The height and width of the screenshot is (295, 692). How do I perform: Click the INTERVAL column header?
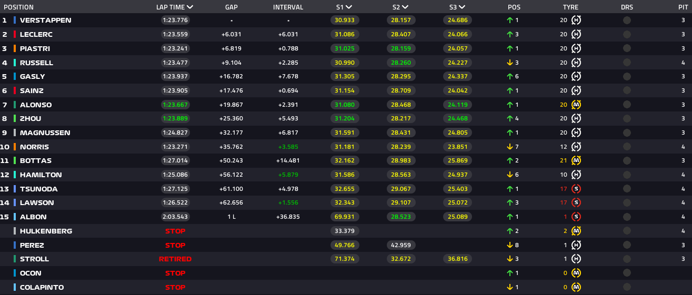[x=288, y=7]
